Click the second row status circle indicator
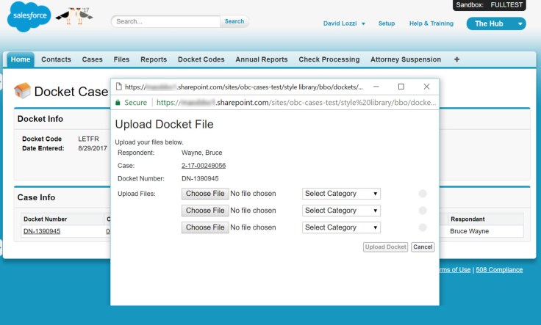The height and width of the screenshot is (325, 541). point(423,211)
